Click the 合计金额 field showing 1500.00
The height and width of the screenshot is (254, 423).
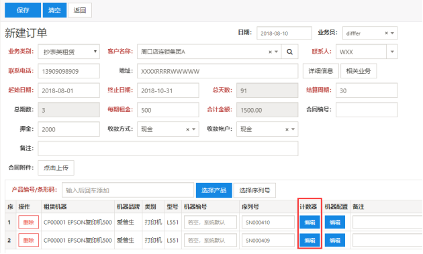[267, 110]
